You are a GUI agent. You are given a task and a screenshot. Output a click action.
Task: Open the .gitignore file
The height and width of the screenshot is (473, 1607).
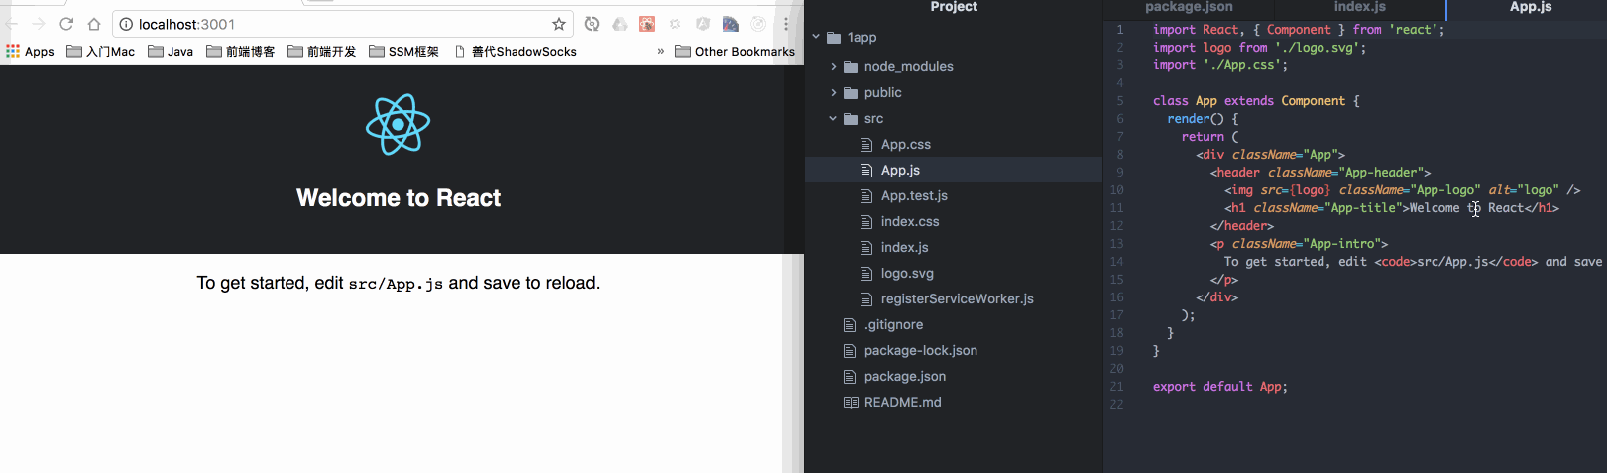pos(893,324)
